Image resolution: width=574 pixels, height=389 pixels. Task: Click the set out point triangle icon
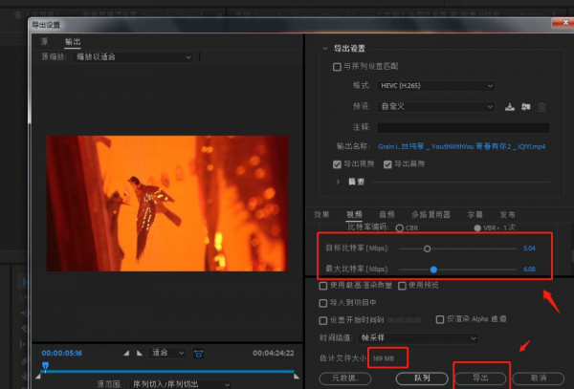140,354
